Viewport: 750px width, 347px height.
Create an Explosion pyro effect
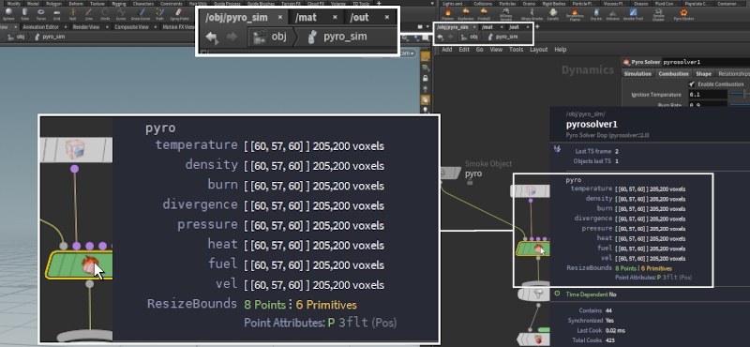coord(466,14)
